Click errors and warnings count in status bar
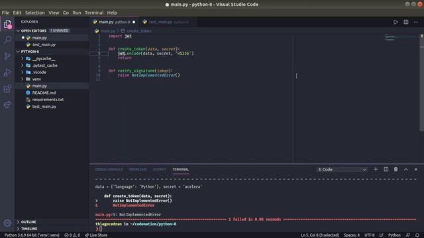This screenshot has height=238, width=424. (x=72, y=235)
